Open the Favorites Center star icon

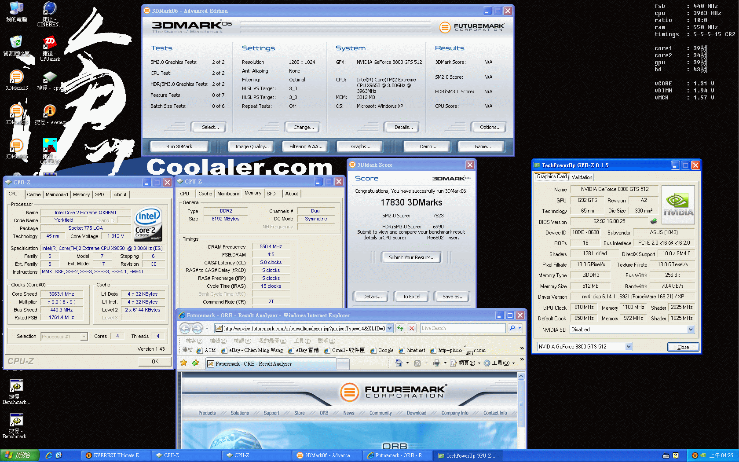[184, 363]
